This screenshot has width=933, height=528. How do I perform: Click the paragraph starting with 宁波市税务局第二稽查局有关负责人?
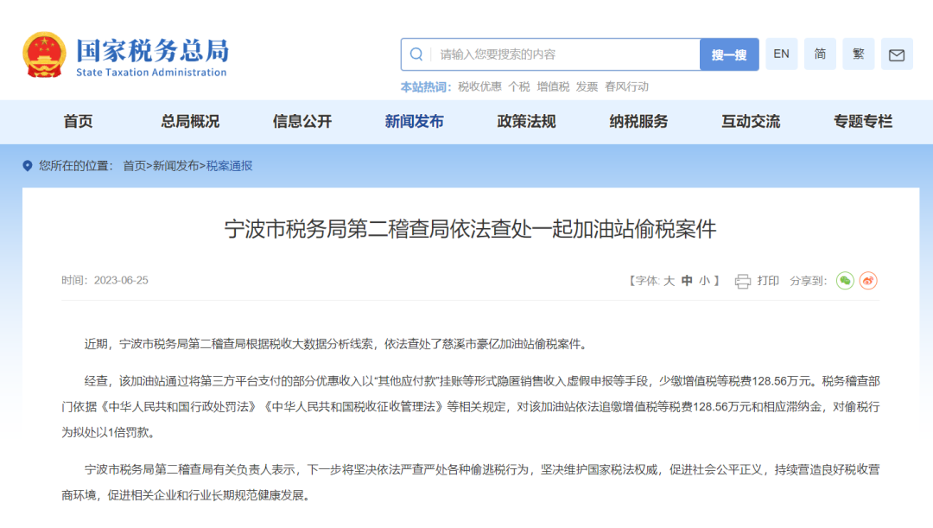(470, 482)
